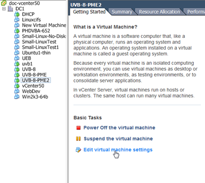Click the DHCP powered-on VM icon
This screenshot has width=205, height=183.
(17, 14)
